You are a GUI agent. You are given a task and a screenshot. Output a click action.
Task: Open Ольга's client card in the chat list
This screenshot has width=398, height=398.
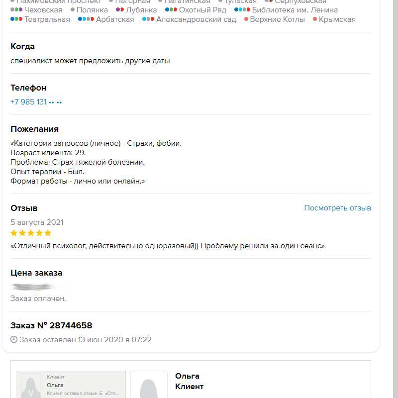[x=71, y=385]
